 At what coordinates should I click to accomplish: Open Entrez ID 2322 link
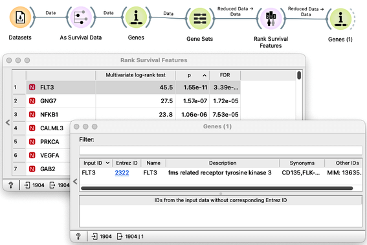click(x=122, y=173)
